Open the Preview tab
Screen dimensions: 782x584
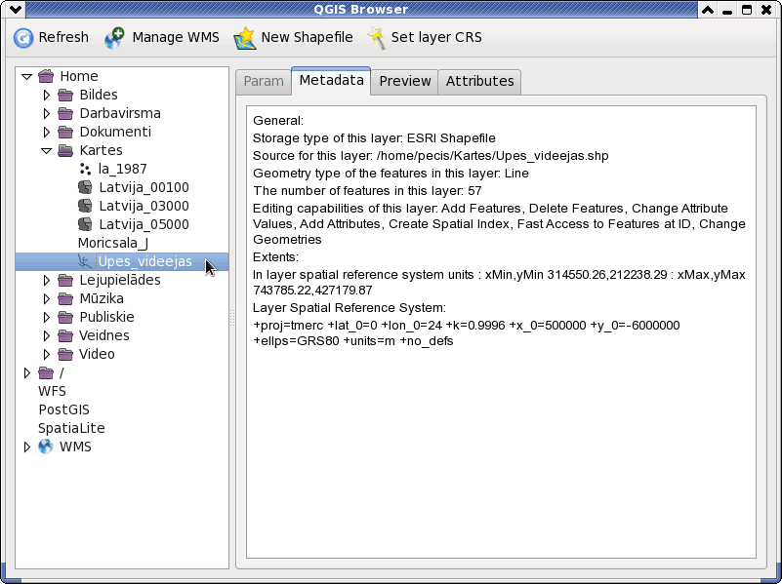point(404,81)
